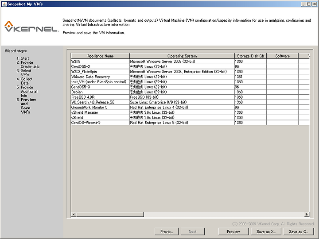The image size is (319, 239).
Task: Click the Appliance Name column header
Action: [100, 56]
